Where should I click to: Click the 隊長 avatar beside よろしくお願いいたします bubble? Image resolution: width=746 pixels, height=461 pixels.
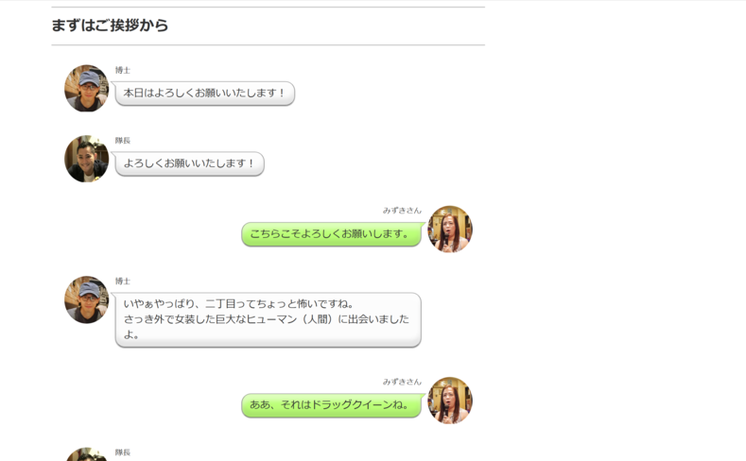point(86,159)
